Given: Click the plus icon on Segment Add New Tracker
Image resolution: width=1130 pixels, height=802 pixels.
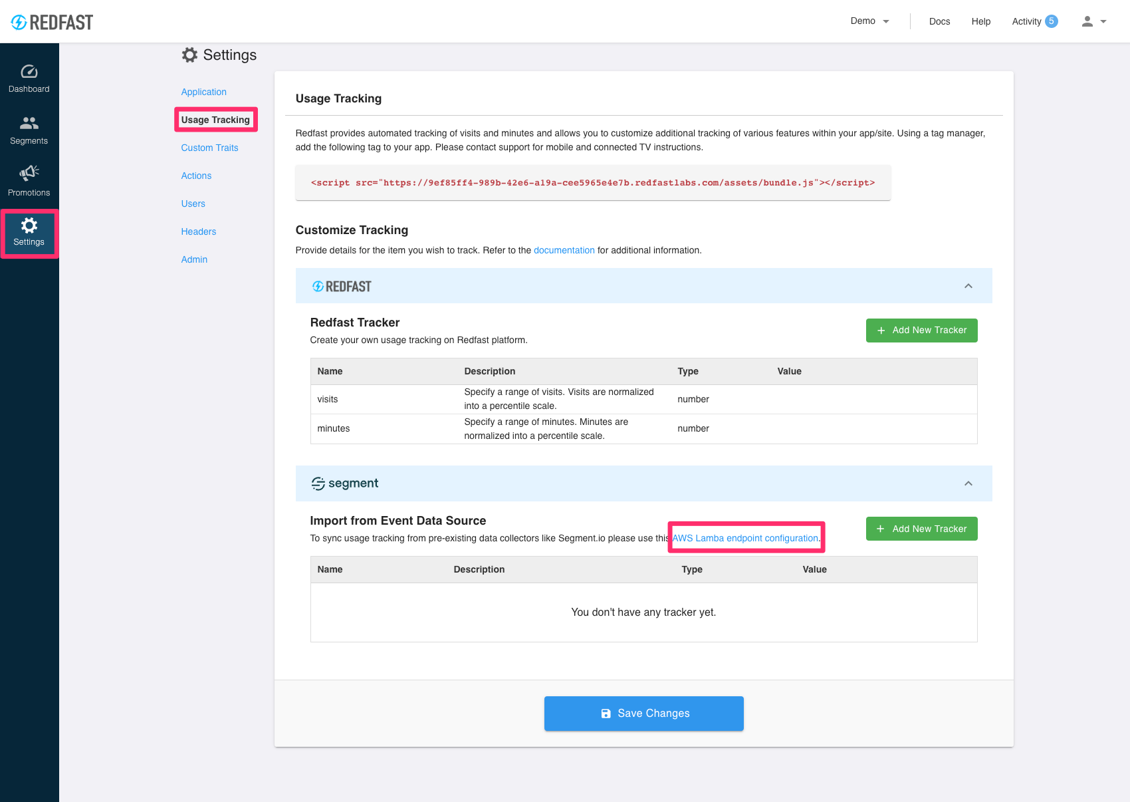Looking at the screenshot, I should (x=881, y=529).
